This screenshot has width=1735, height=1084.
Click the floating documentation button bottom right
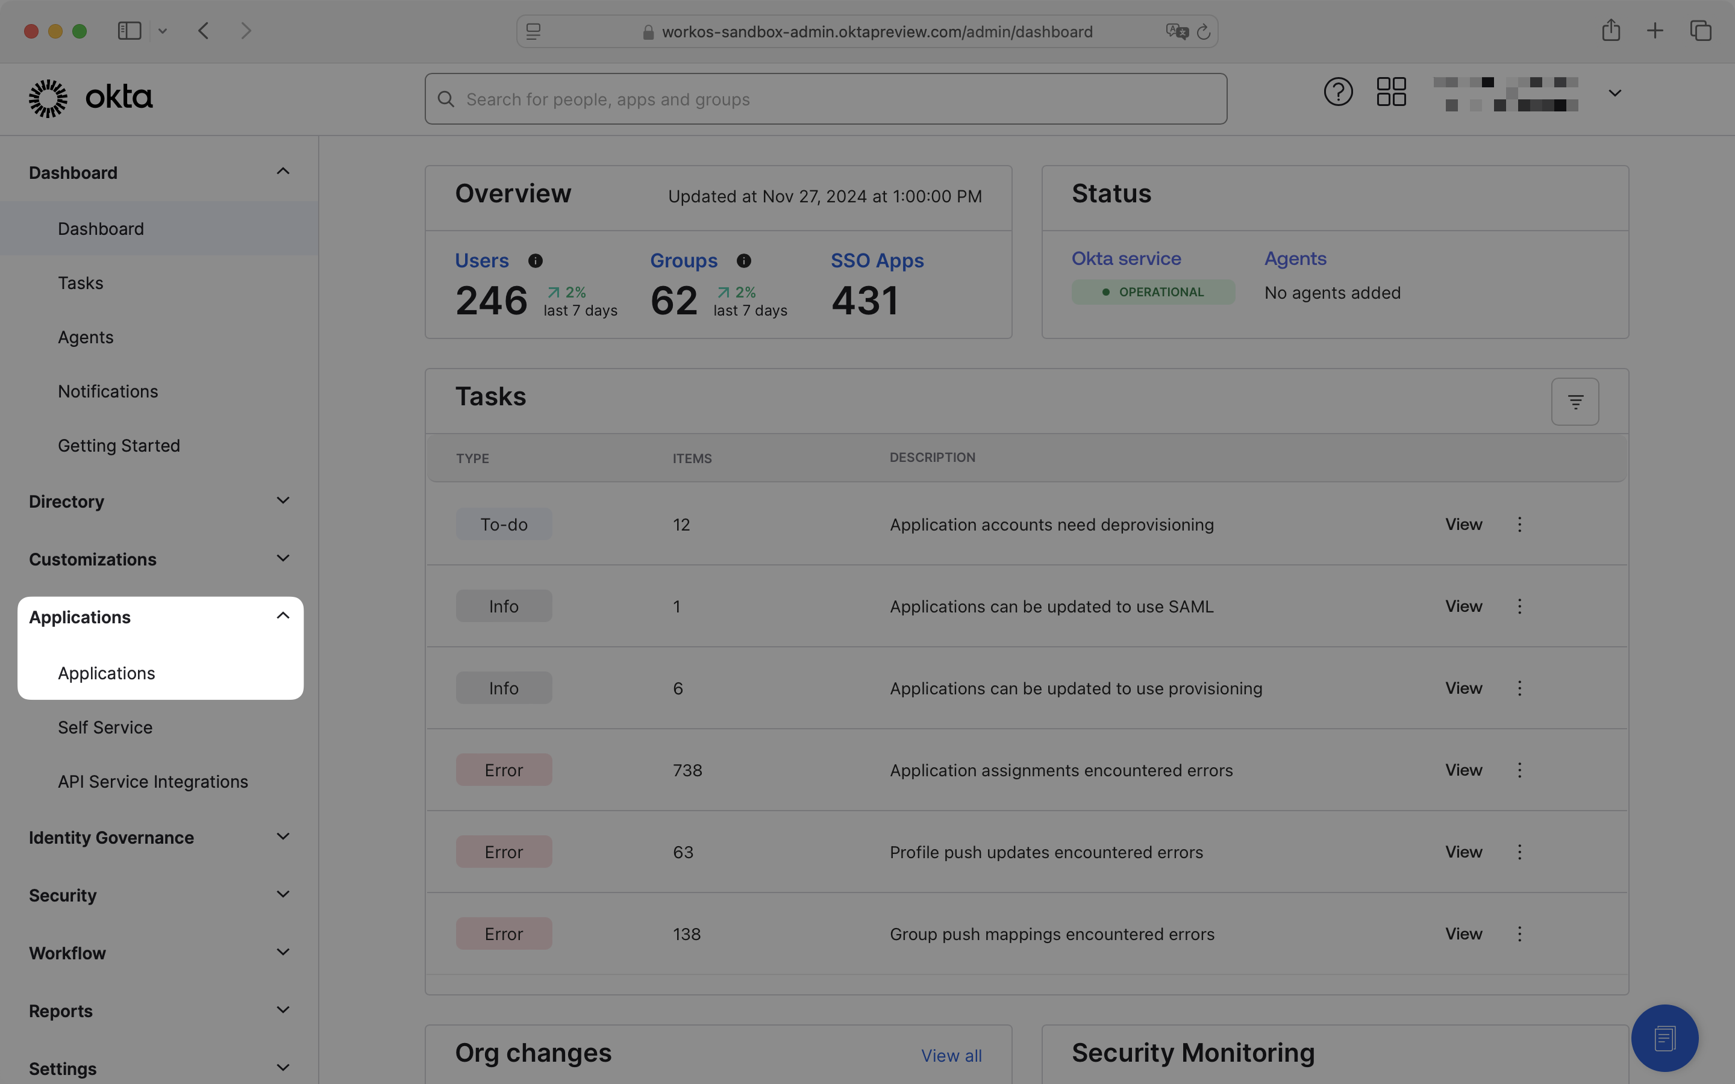(1665, 1038)
